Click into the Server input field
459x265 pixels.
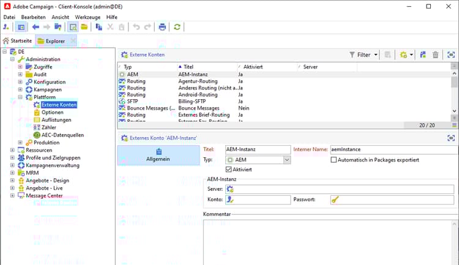pyautogui.click(x=340, y=189)
